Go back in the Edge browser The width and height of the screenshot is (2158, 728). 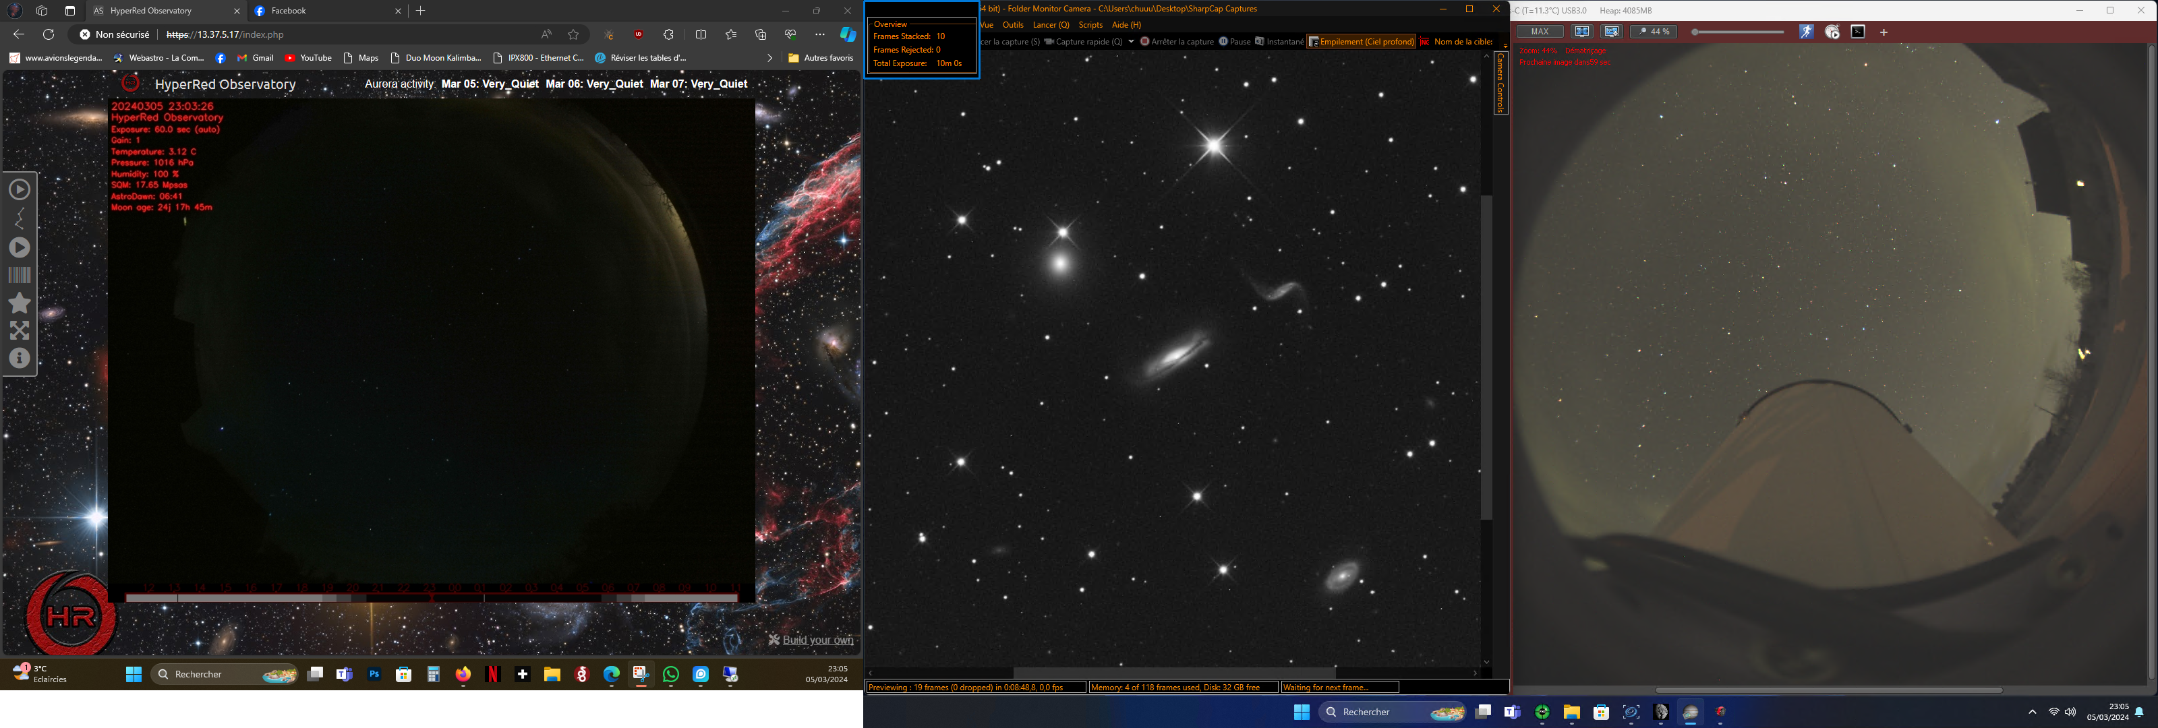click(18, 34)
